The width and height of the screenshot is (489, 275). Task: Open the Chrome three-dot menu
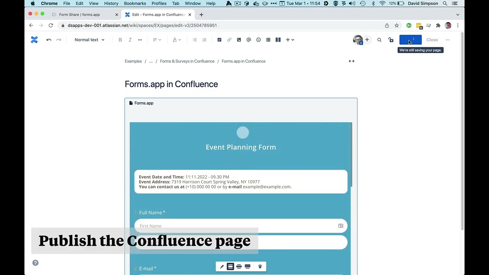pyautogui.click(x=458, y=25)
